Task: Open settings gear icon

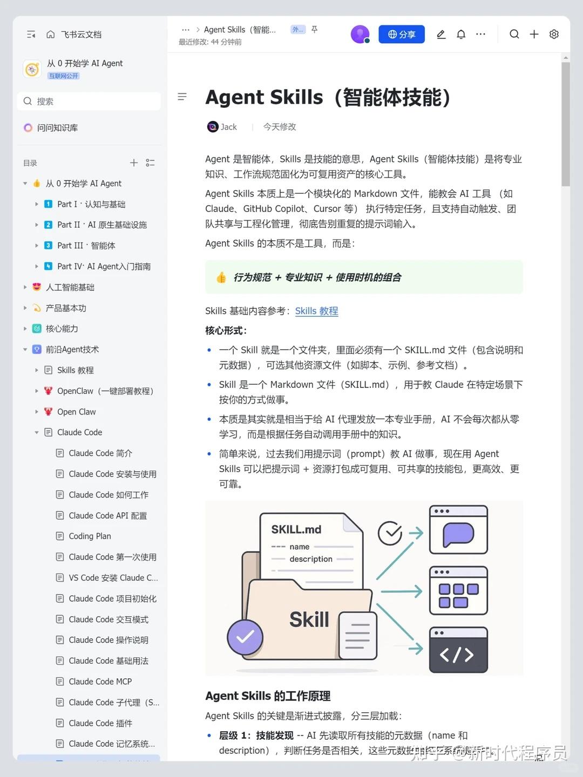Action: point(554,34)
